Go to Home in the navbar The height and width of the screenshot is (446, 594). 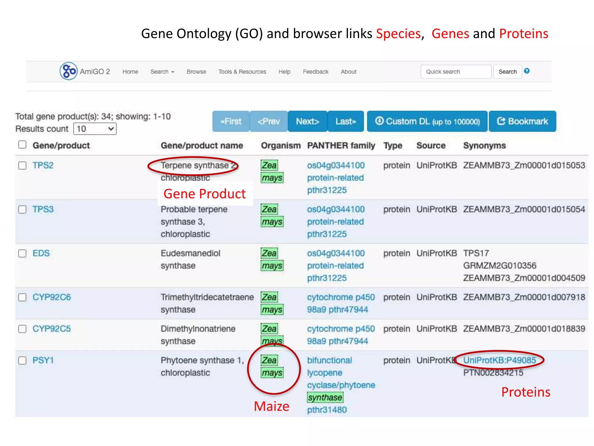[x=130, y=72]
